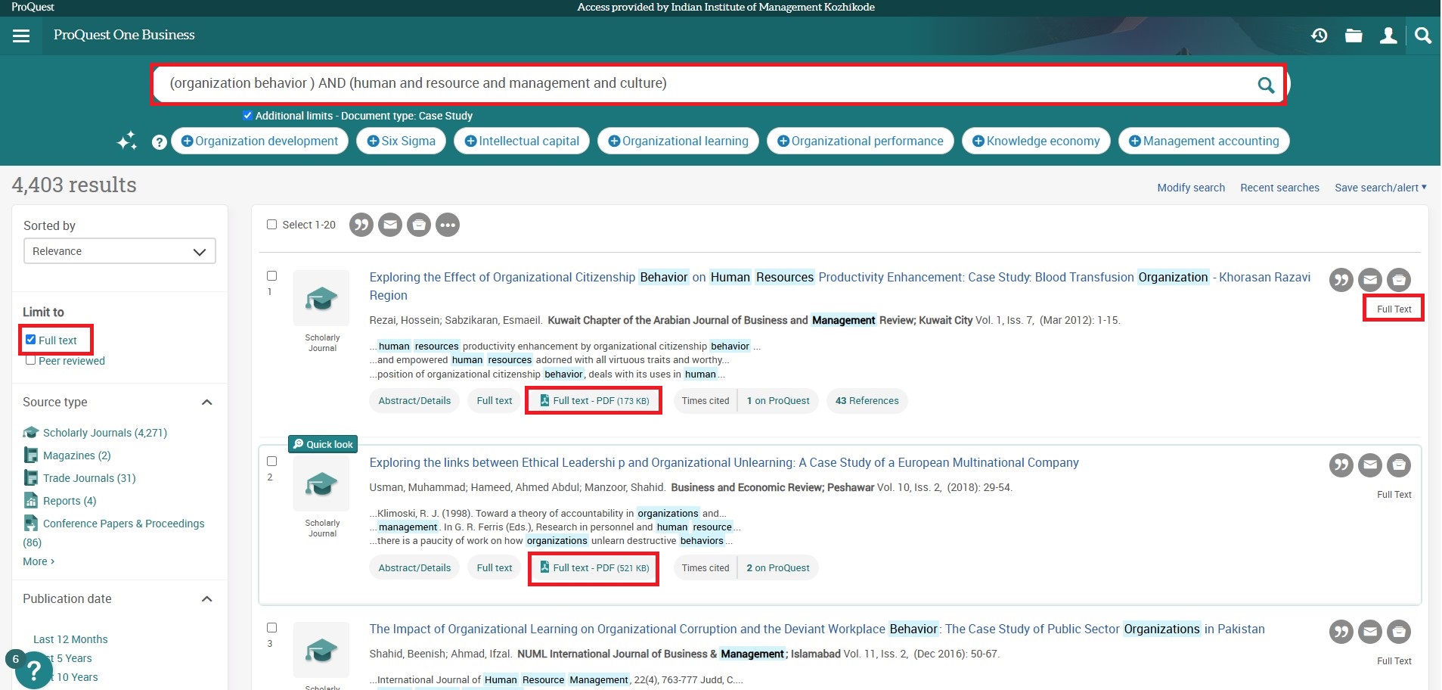The height and width of the screenshot is (690, 1442).
Task: Tick the Select 1-20 checkbox
Action: [272, 225]
